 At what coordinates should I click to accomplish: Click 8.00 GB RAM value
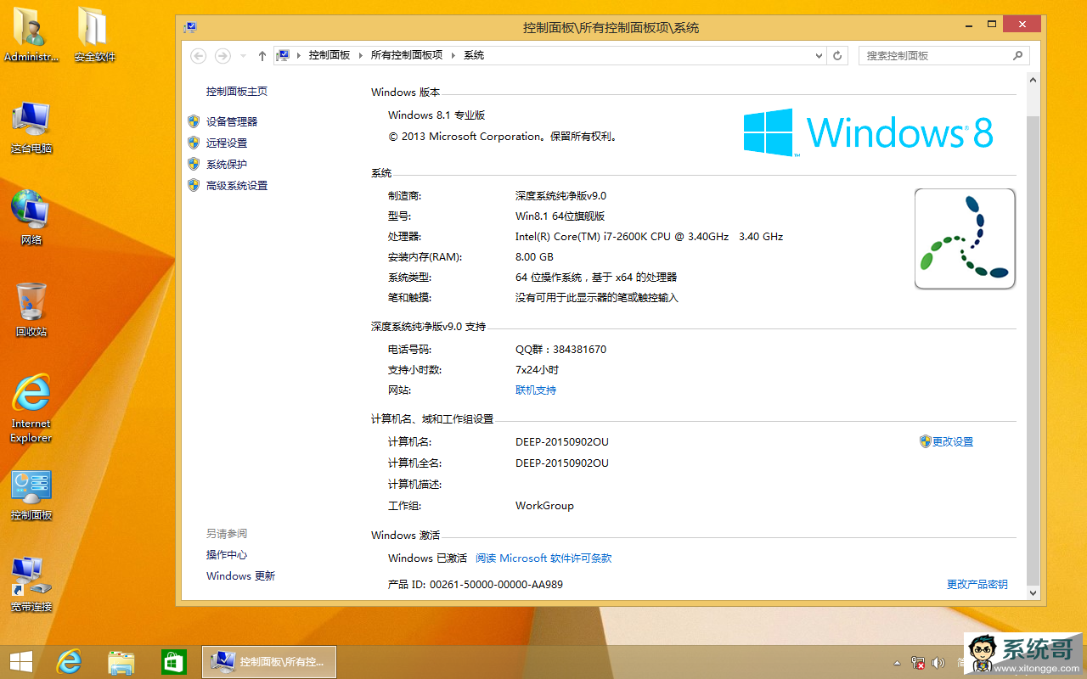tap(534, 257)
